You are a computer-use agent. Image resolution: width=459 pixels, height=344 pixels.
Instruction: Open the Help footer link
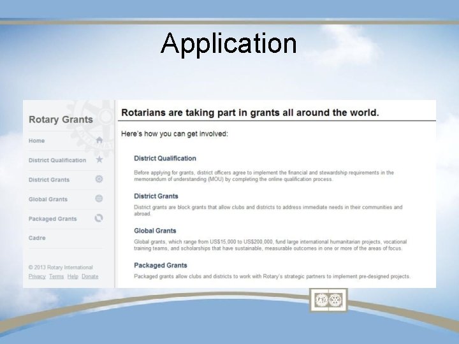pyautogui.click(x=73, y=276)
